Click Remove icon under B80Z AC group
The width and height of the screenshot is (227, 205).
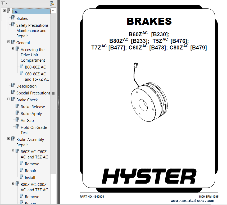coord(21,196)
